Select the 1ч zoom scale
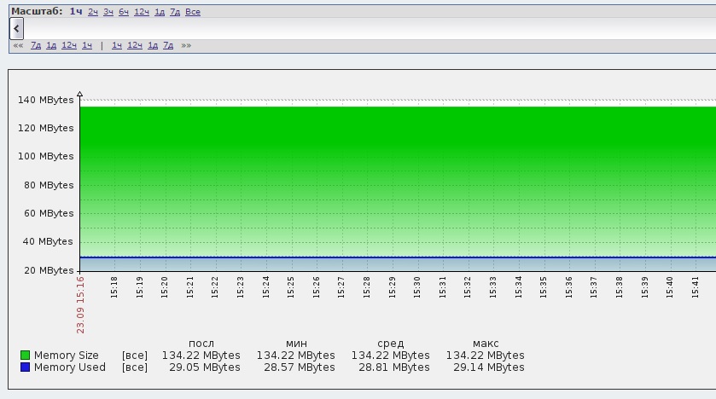Viewport: 716px width, 399px height. (76, 11)
